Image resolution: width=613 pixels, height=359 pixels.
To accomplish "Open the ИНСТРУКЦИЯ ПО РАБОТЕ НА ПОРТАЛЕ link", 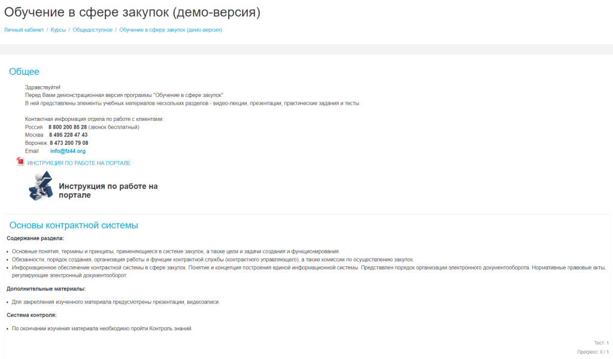I will [78, 163].
